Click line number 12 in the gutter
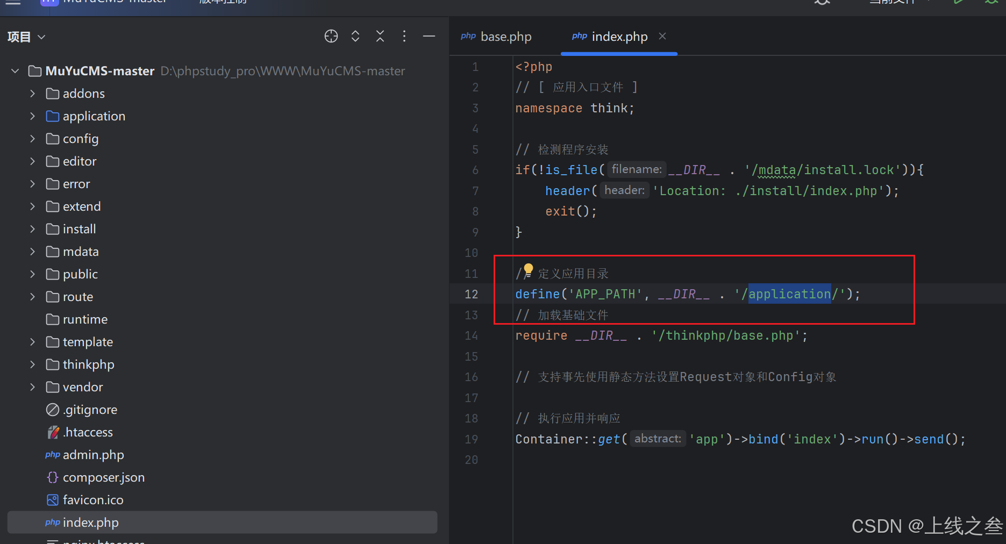 point(471,294)
